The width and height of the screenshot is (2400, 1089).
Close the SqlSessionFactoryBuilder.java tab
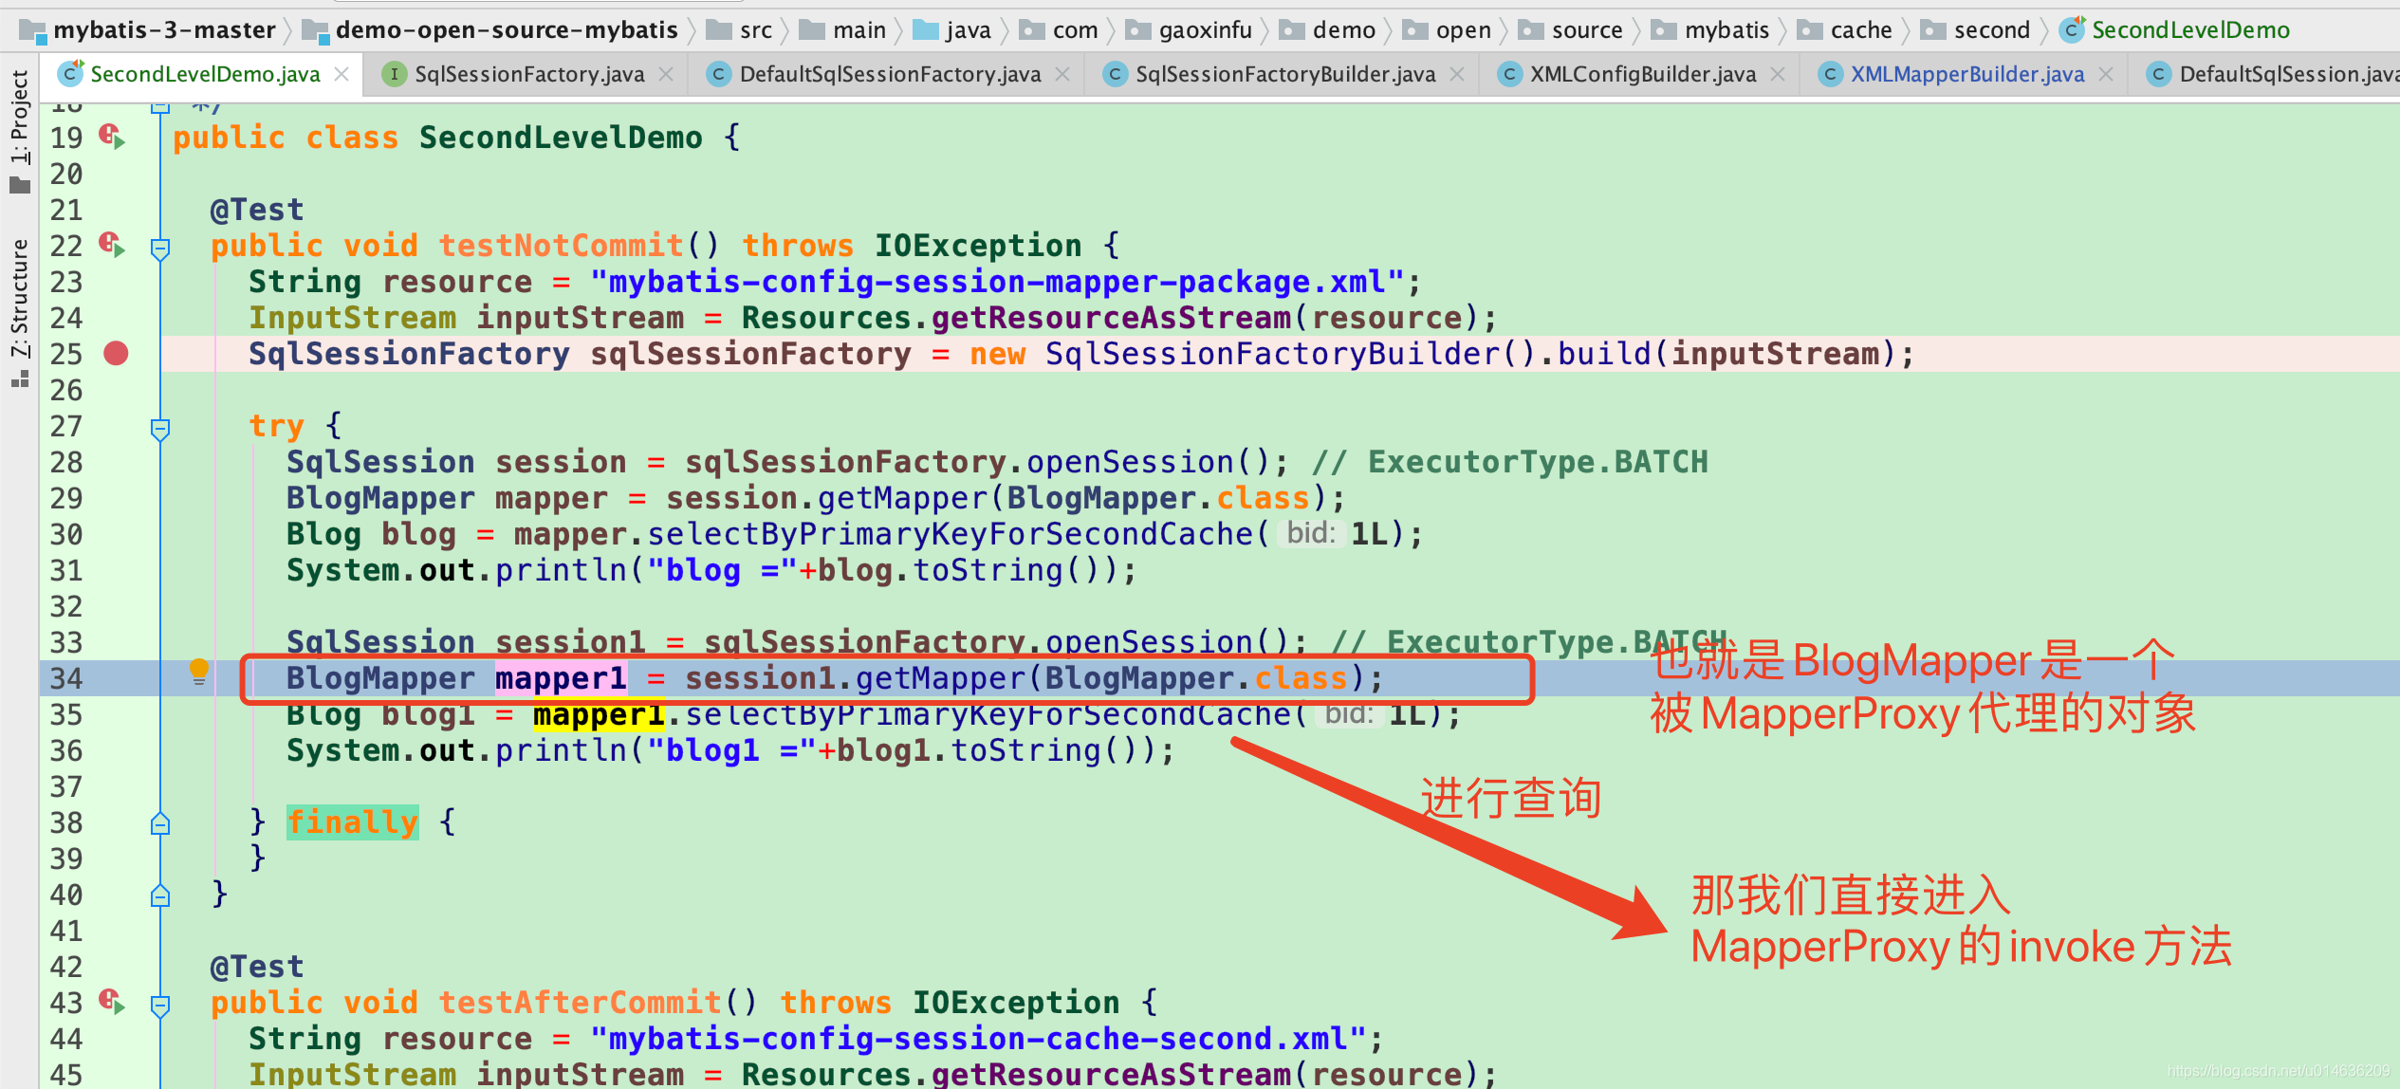[x=1457, y=74]
